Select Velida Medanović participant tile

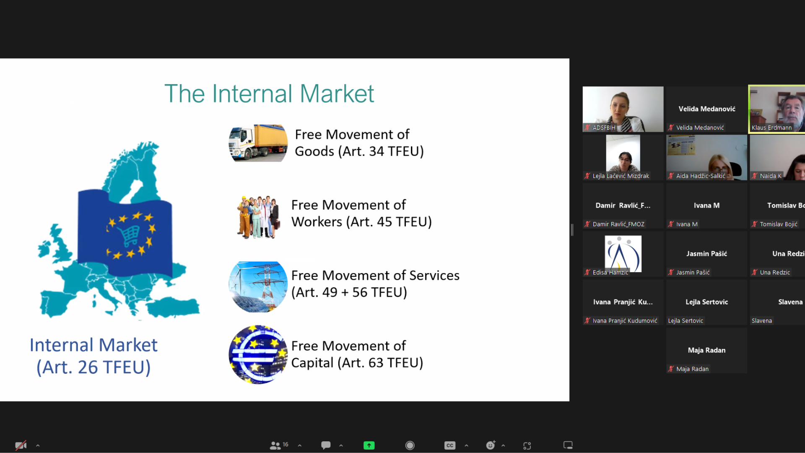[706, 109]
